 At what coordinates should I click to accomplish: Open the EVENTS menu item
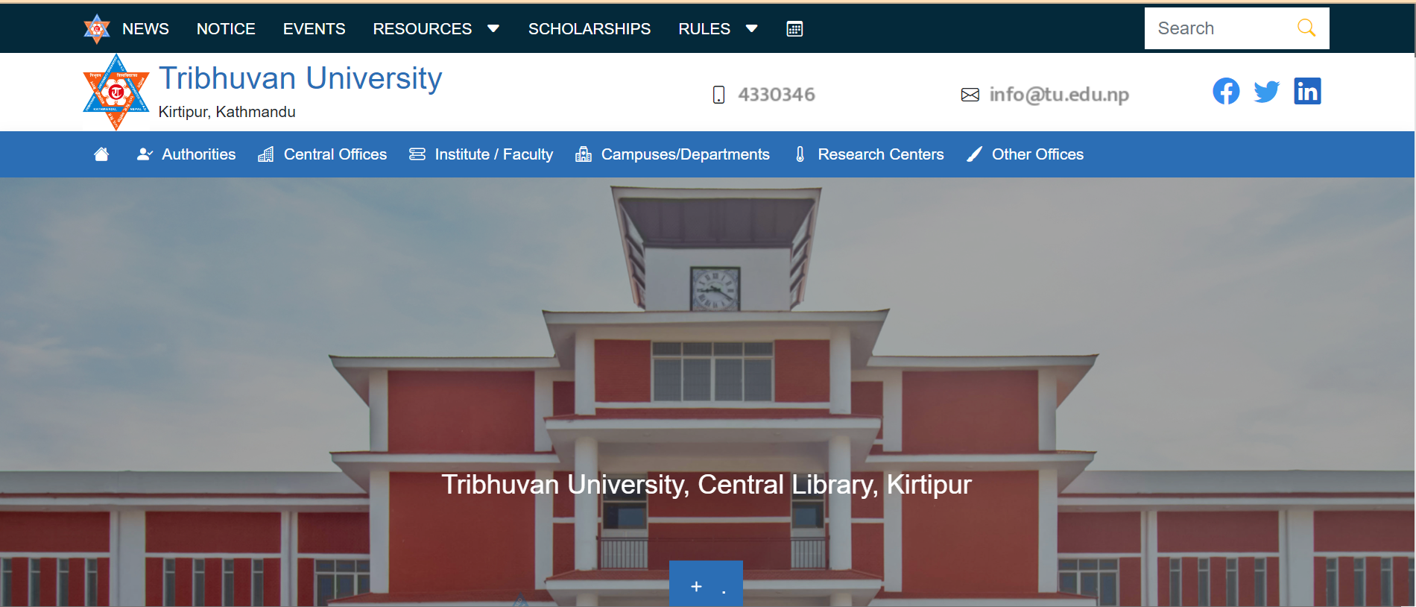pyautogui.click(x=314, y=29)
